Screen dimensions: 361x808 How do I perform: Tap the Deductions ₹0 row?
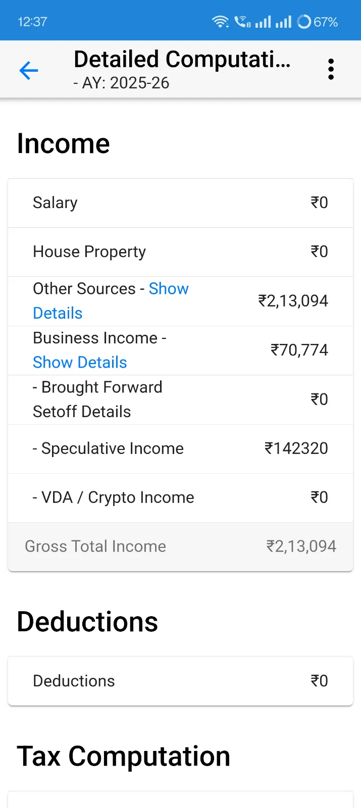pos(180,681)
